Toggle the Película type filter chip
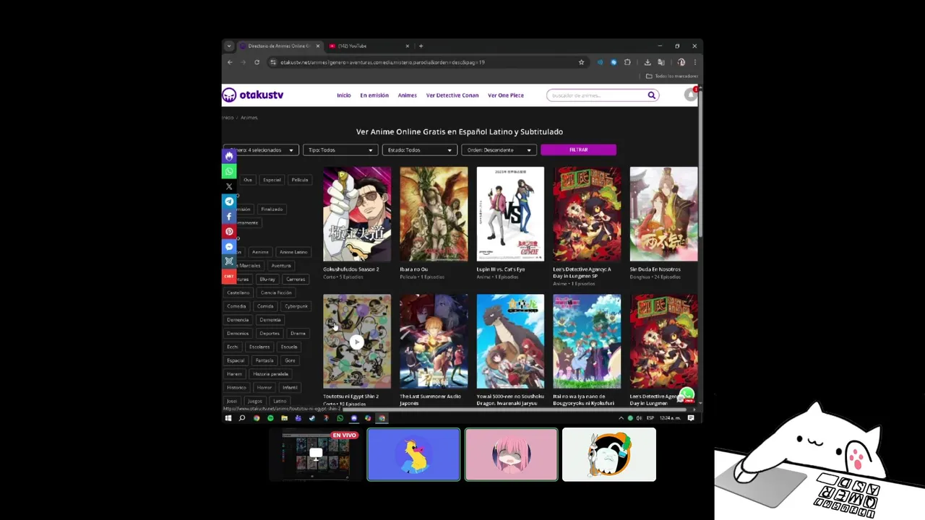925x520 pixels. (x=300, y=180)
